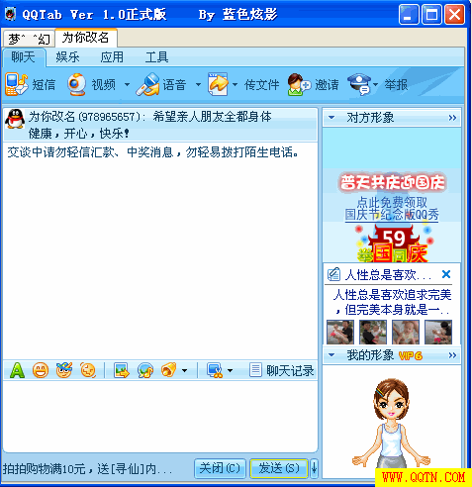The height and width of the screenshot is (487, 472).
Task: Click the SMS 短信 phone icon
Action: click(x=17, y=84)
